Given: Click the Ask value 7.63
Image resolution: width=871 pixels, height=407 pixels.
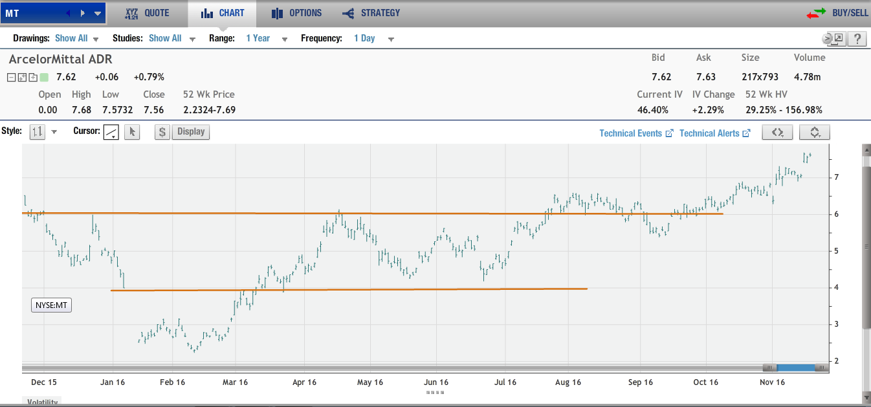Looking at the screenshot, I should (x=706, y=77).
